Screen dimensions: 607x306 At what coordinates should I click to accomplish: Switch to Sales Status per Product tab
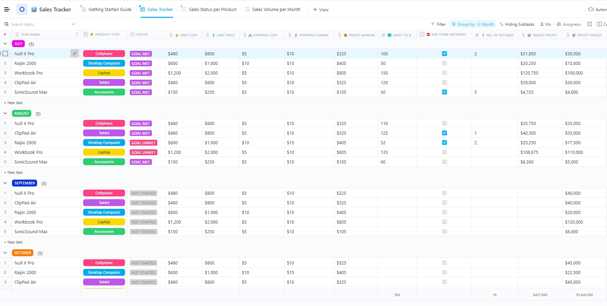[212, 10]
